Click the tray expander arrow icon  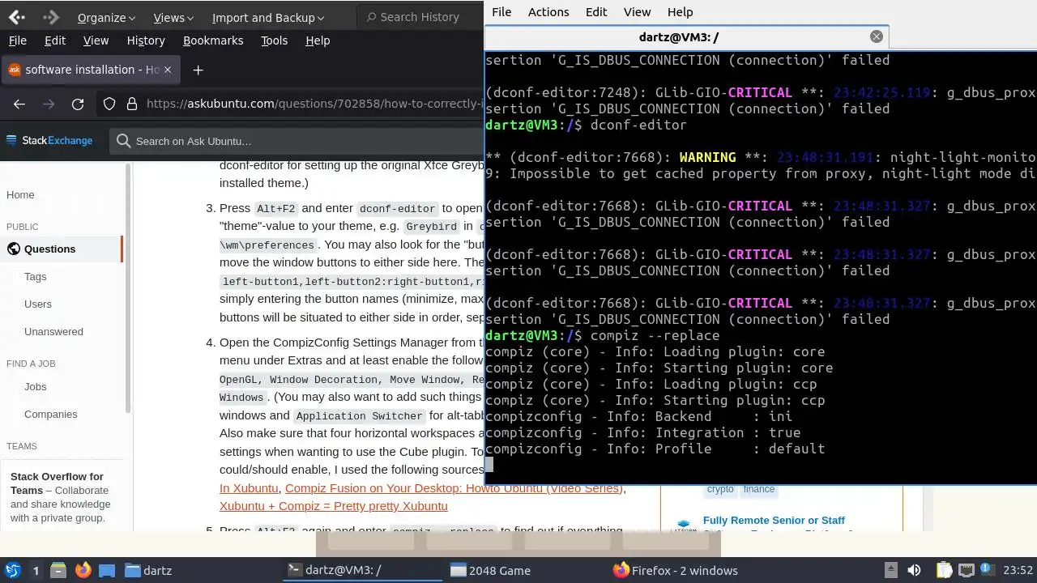pos(890,570)
